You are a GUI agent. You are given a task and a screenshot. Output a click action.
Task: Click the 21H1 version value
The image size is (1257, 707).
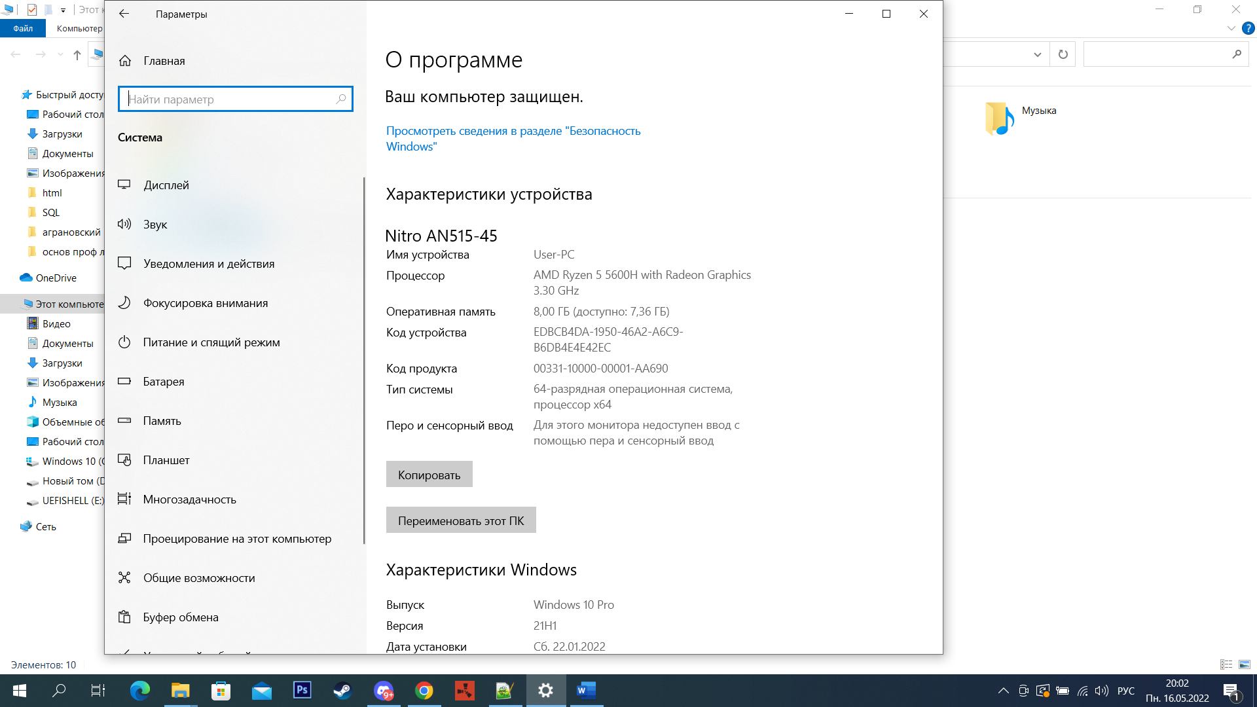coord(545,626)
